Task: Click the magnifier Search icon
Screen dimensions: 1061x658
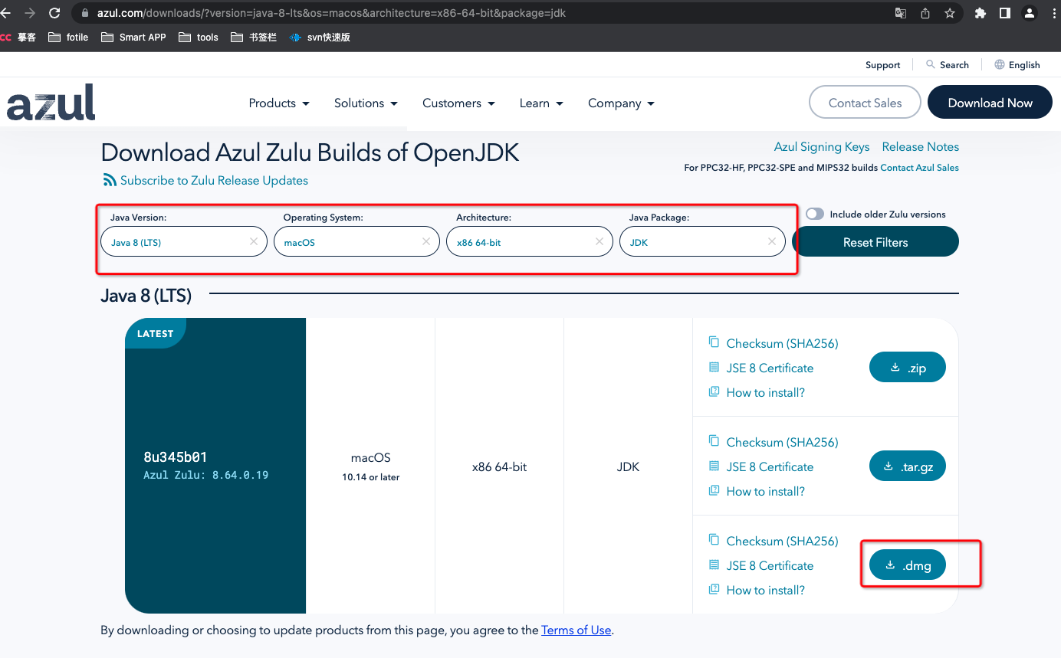Action: click(931, 64)
